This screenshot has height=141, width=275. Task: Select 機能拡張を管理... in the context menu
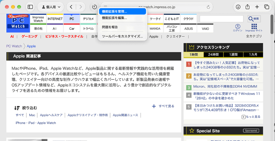pos(122,12)
